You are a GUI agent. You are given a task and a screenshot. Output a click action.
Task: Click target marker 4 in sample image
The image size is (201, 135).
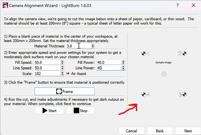pos(144,94)
